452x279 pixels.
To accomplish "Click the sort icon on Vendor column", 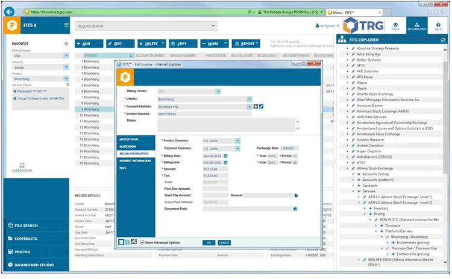I will click(x=131, y=55).
